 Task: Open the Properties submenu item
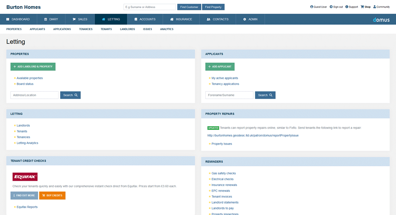click(x=14, y=29)
